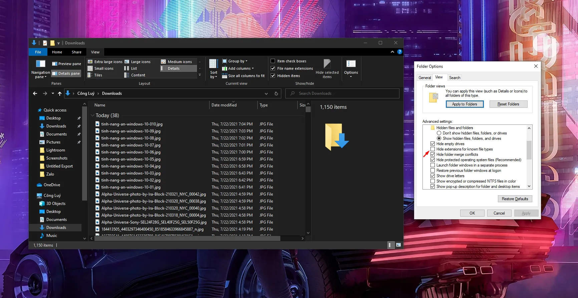This screenshot has height=298, width=578.
Task: Toggle the Preview pane button
Action: [x=66, y=64]
